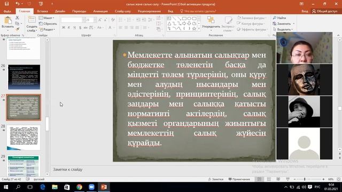The width and height of the screenshot is (342, 192).
Task: Expand the shapes gallery more button
Action: point(199,28)
